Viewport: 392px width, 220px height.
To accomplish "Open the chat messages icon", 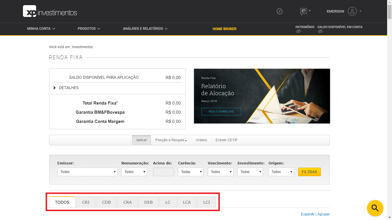I will [303, 11].
